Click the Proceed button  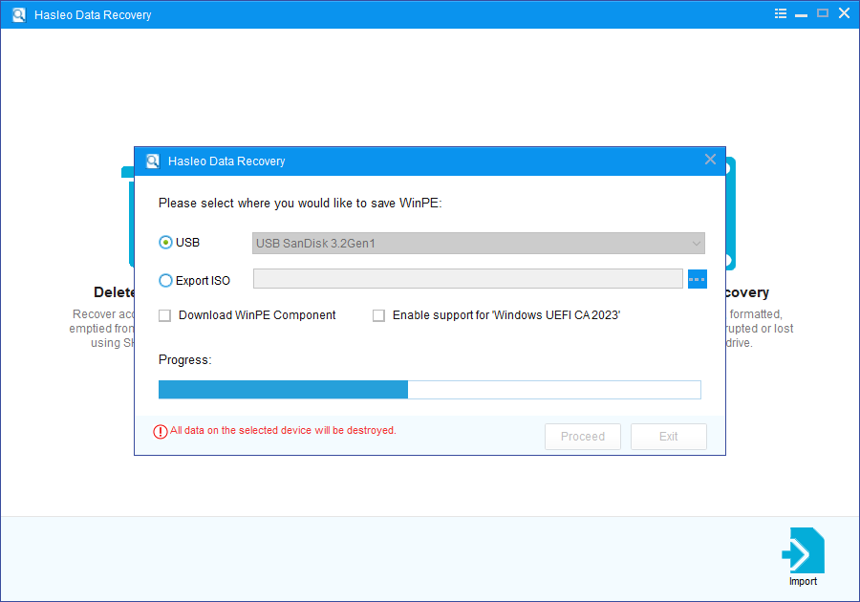click(582, 436)
